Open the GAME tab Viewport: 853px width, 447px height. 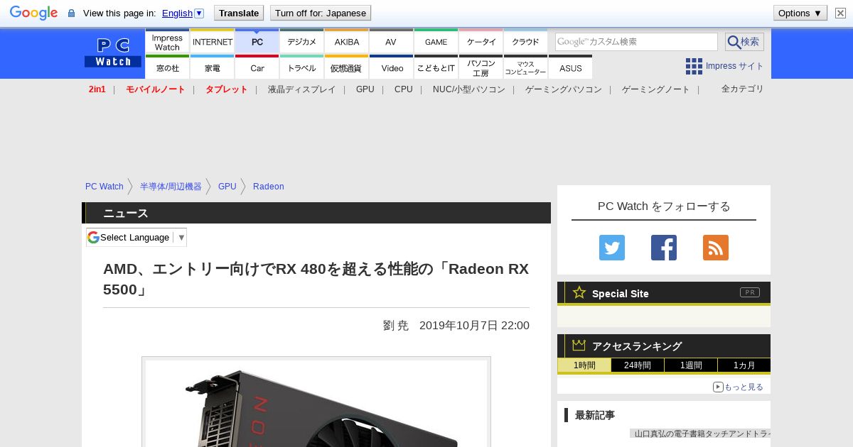click(436, 42)
